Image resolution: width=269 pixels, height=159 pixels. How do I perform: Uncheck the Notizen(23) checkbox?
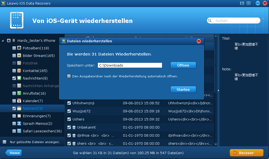(x=14, y=108)
